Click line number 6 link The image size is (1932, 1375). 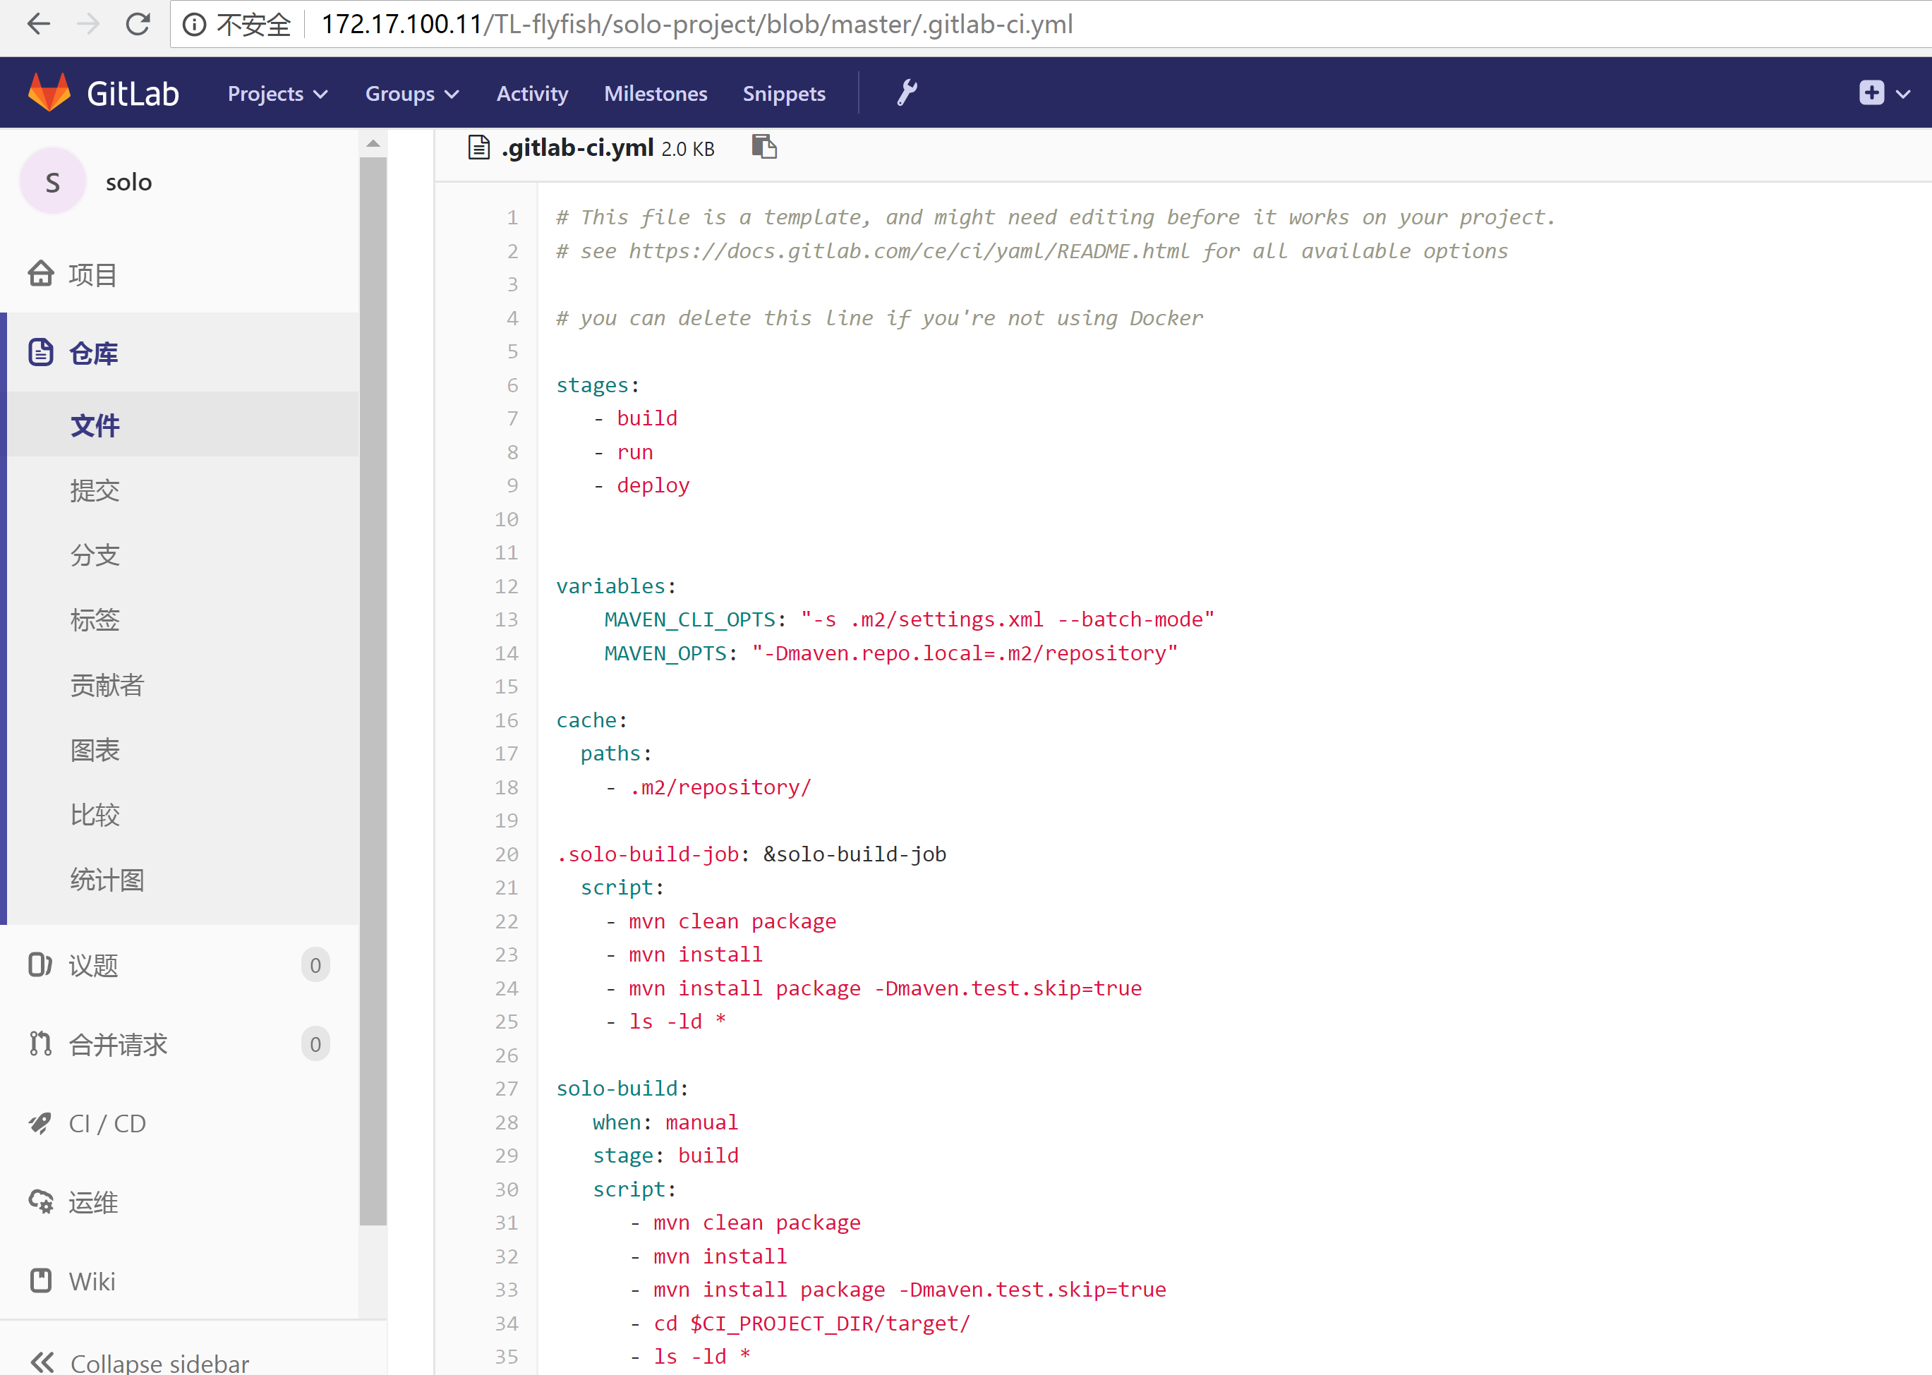(512, 385)
